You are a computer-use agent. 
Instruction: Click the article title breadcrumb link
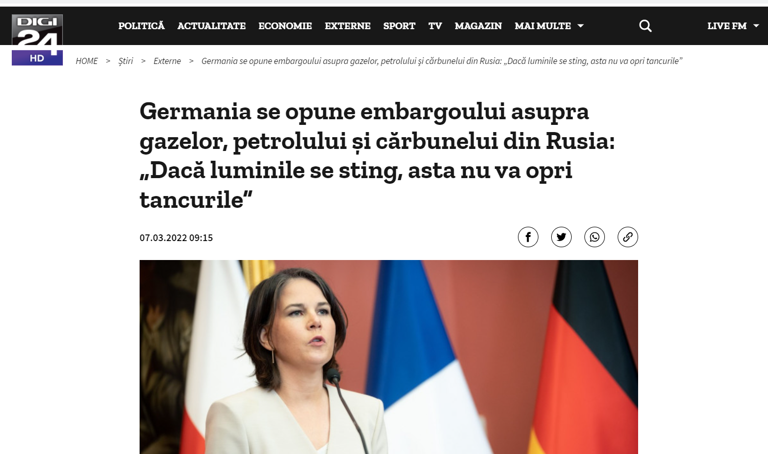click(442, 61)
